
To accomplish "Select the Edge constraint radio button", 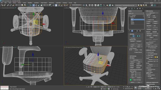I will (152, 16).
